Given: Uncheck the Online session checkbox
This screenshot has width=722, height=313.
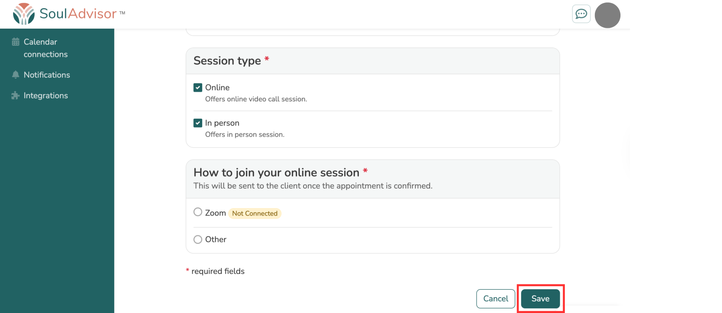Looking at the screenshot, I should (198, 88).
